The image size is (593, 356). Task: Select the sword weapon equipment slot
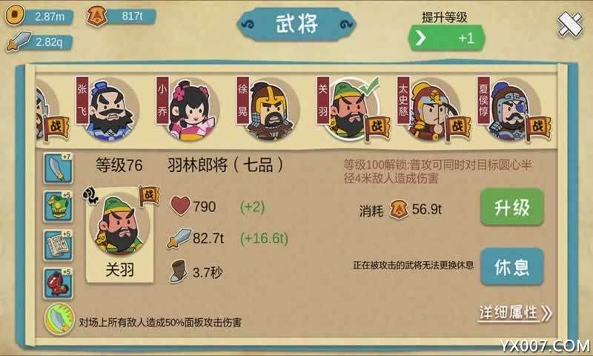[x=58, y=168]
